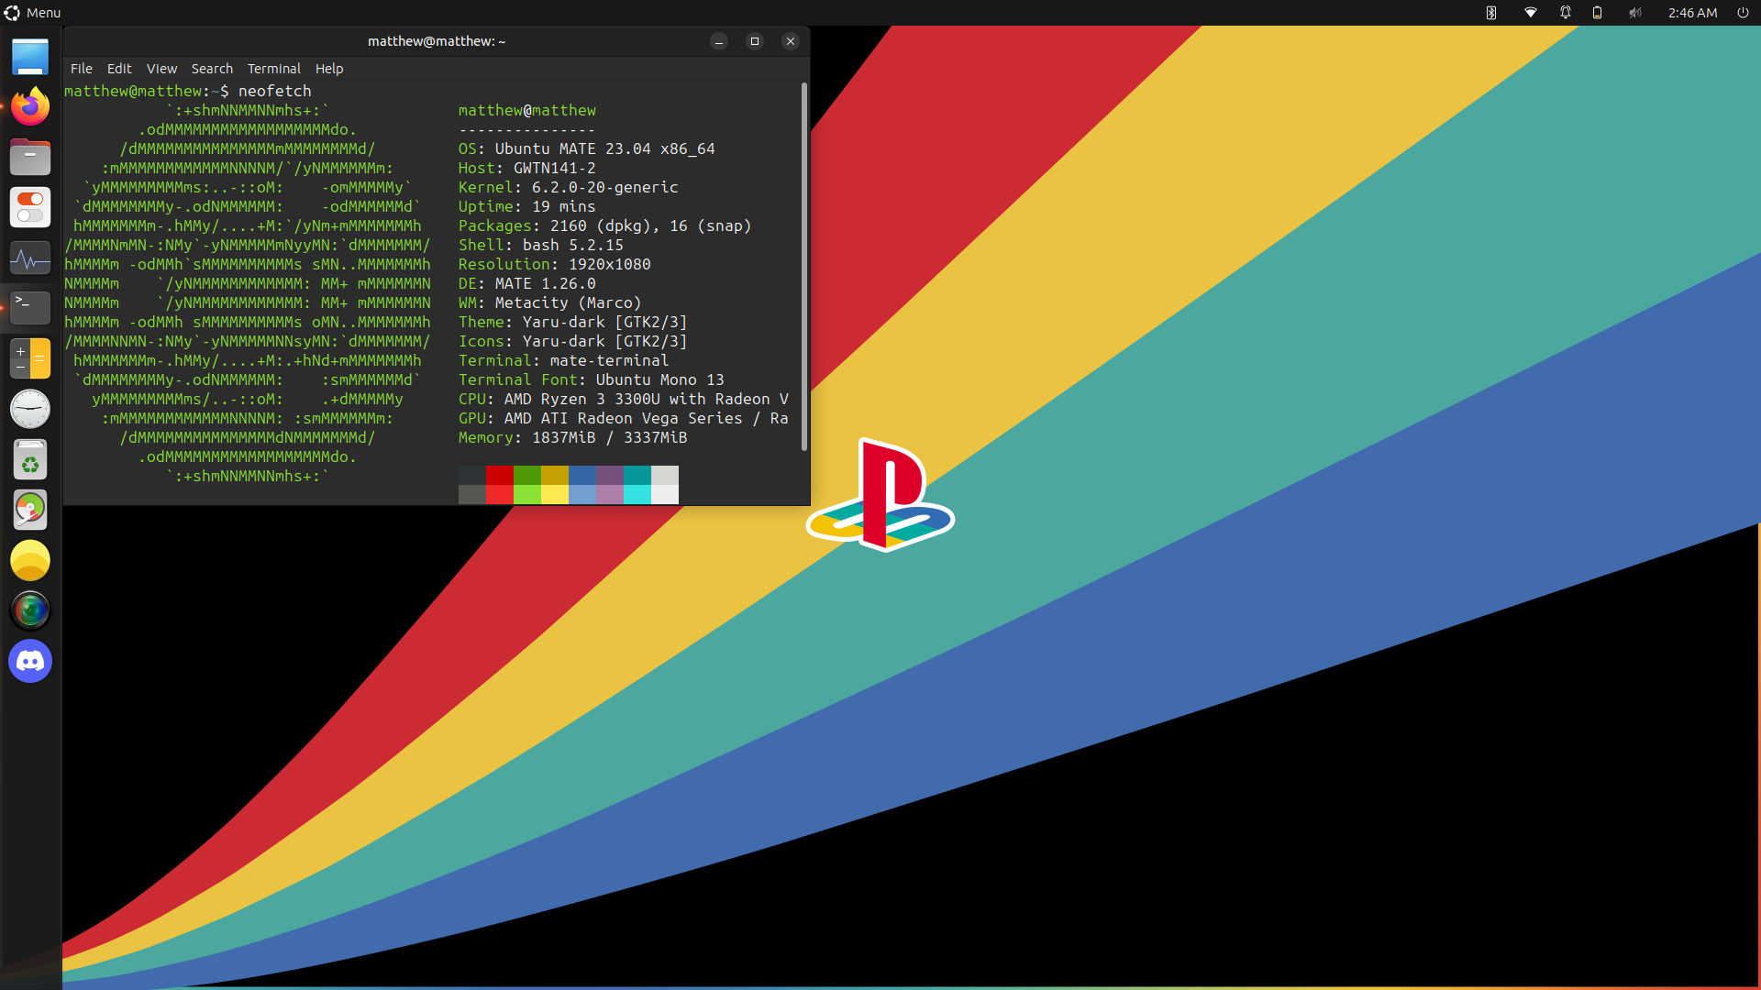1761x990 pixels.
Task: Open the Edit menu in terminal
Action: click(119, 69)
